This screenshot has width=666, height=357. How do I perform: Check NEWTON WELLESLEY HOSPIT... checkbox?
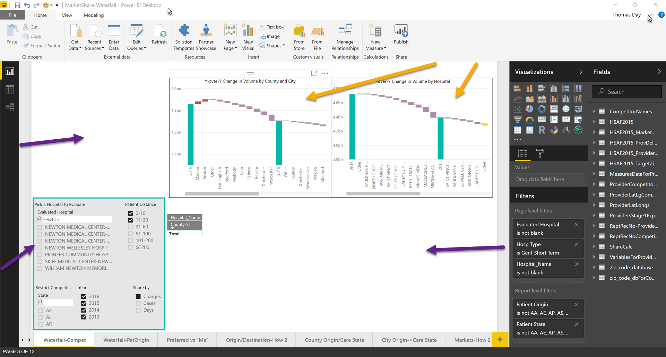pos(40,248)
